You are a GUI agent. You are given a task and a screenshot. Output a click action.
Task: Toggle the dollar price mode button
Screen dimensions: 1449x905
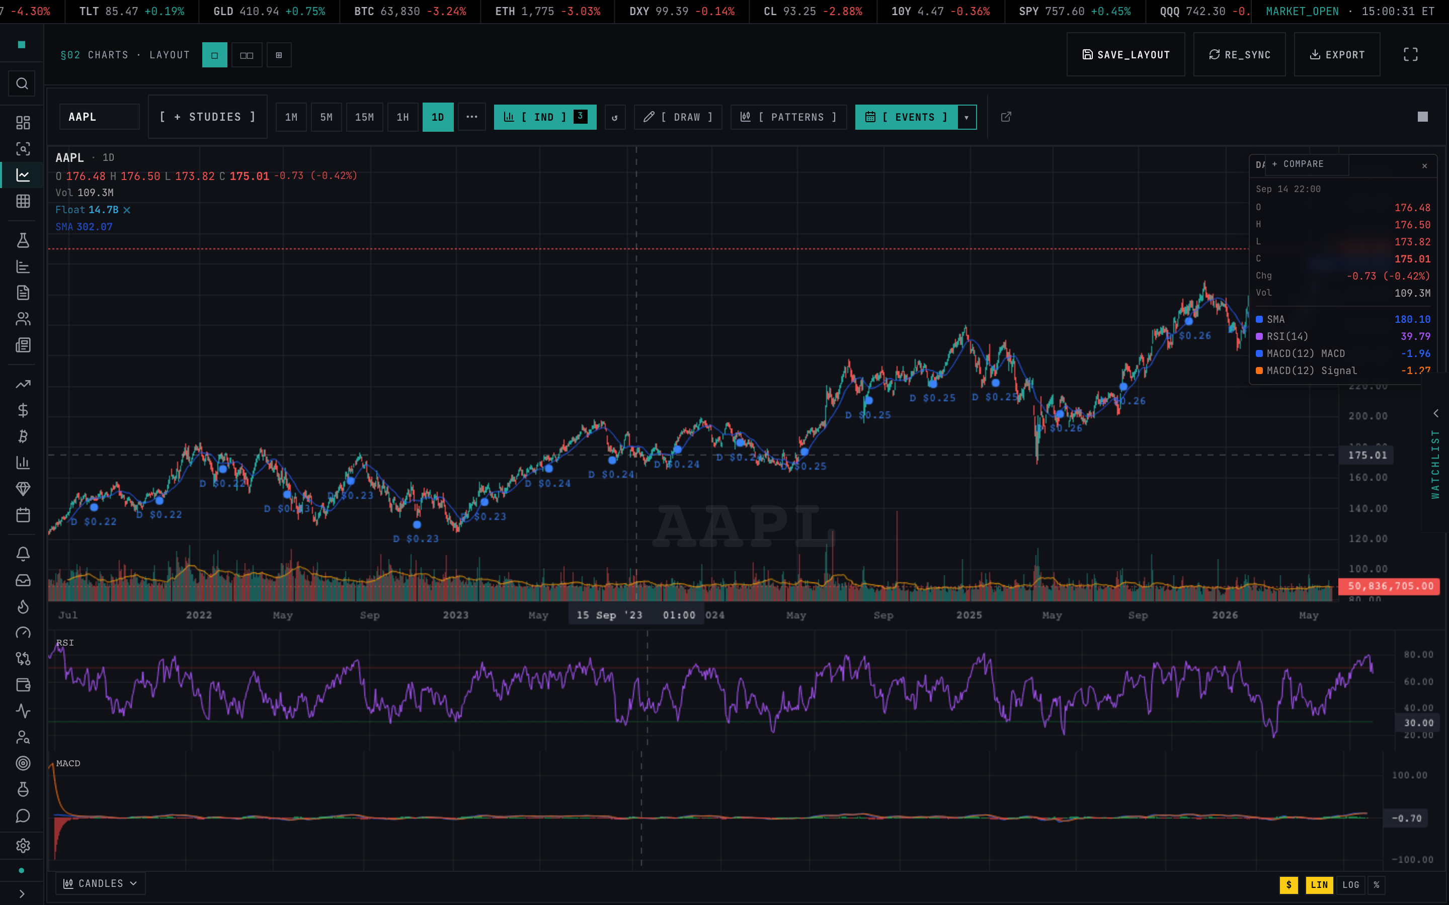coord(1289,885)
